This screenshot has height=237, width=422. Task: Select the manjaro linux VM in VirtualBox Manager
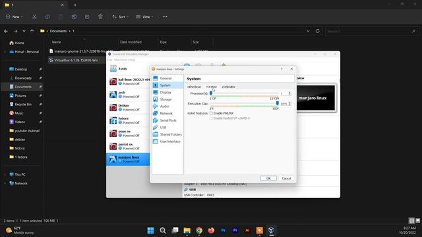point(128,159)
